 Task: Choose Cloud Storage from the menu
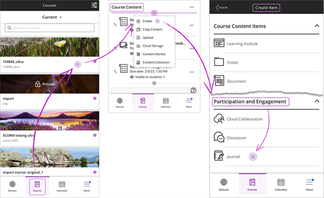[x=150, y=46]
